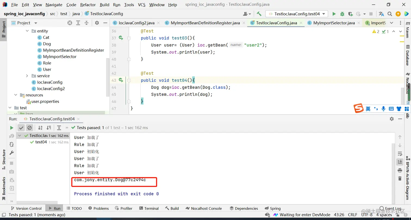Open the run configuration dropdown TestIocJavaConfig.test04
Screen dimensions: 411x220
pos(297,14)
